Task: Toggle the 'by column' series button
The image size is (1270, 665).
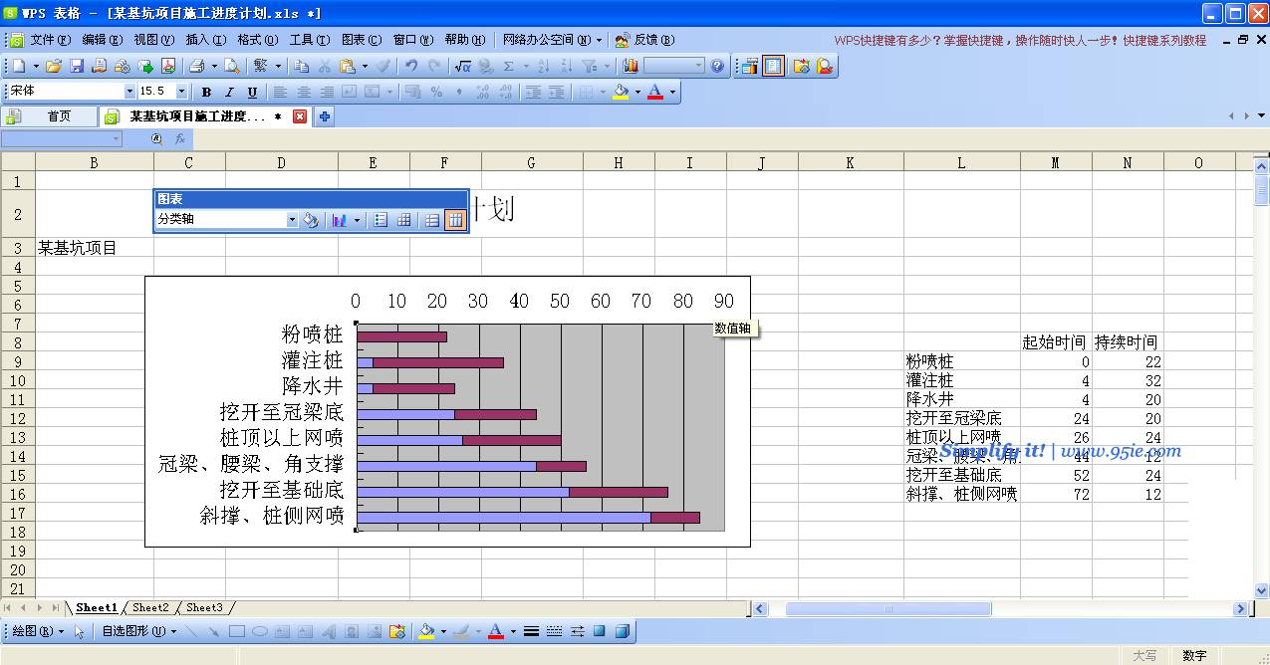Action: pos(455,221)
